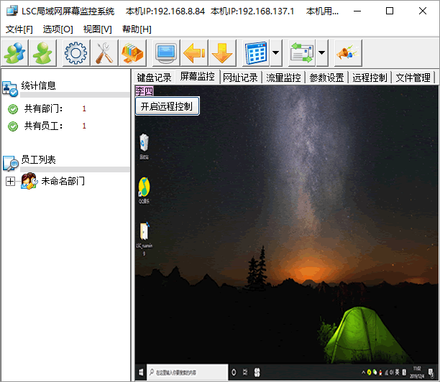The height and width of the screenshot is (382, 440).
Task: Click the 统计信息 header text
Action: click(x=38, y=85)
